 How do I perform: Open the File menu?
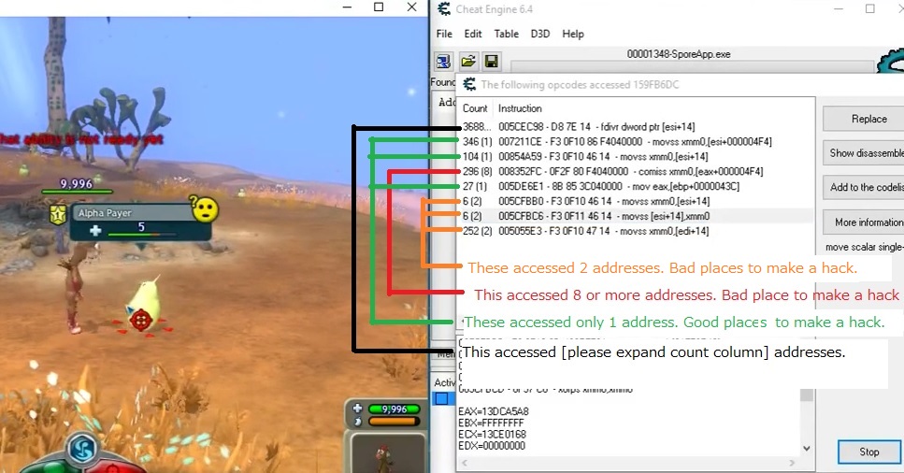pos(444,34)
